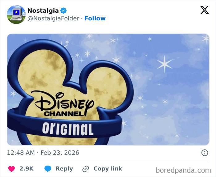Click the reply speech bubble icon
Screen dimensions: 216x177
pos(48,169)
